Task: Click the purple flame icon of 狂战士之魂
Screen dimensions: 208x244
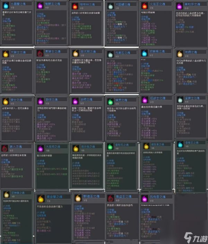Action: [145, 100]
